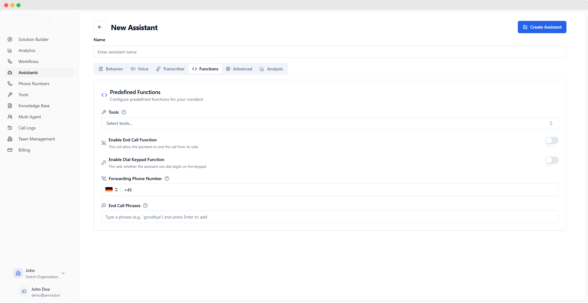Switch to the Voice tab
588x303 pixels.
(x=139, y=69)
